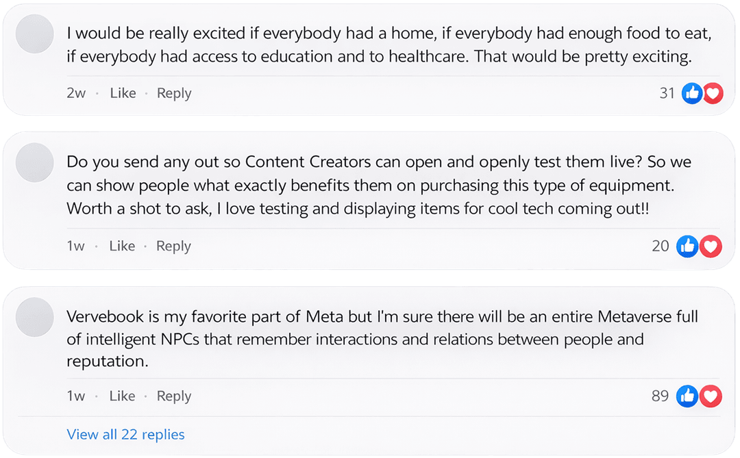The height and width of the screenshot is (458, 740).
Task: Like the Content Creators testing comment
Action: click(122, 246)
